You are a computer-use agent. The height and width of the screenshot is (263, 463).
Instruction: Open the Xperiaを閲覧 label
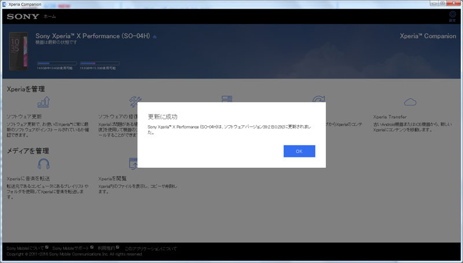[112, 179]
